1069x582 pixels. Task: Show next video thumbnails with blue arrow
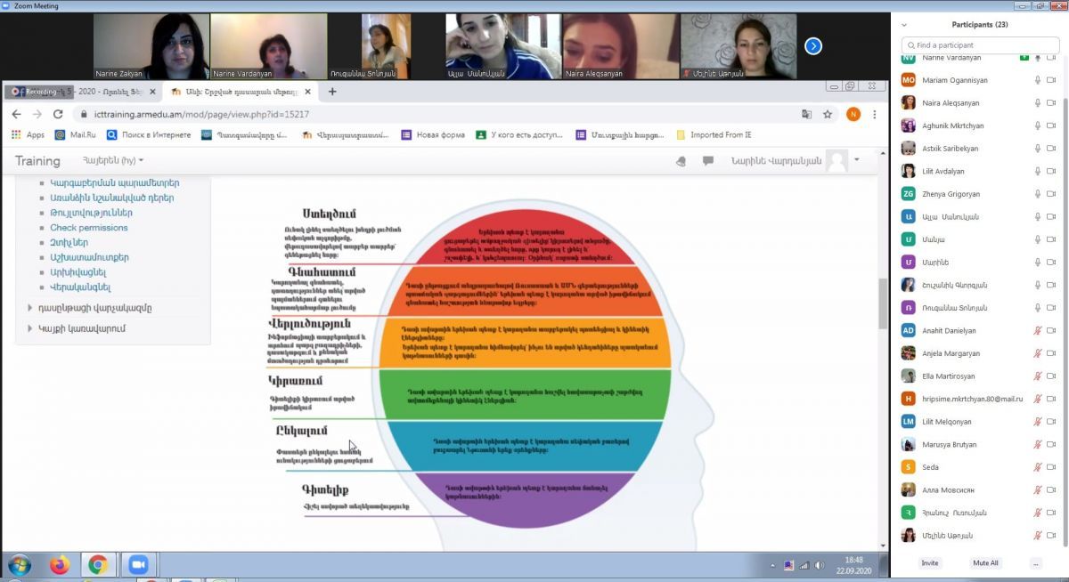[812, 46]
